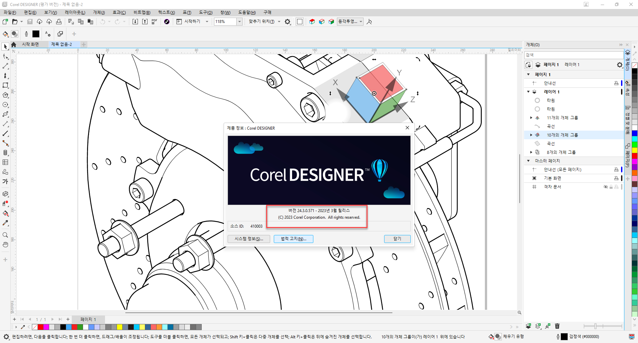Click the 검색 search field in Objects panel
Image resolution: width=638 pixels, height=343 pixels.
[x=574, y=55]
